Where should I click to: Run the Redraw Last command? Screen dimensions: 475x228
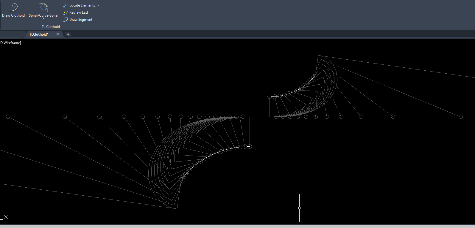tap(76, 12)
